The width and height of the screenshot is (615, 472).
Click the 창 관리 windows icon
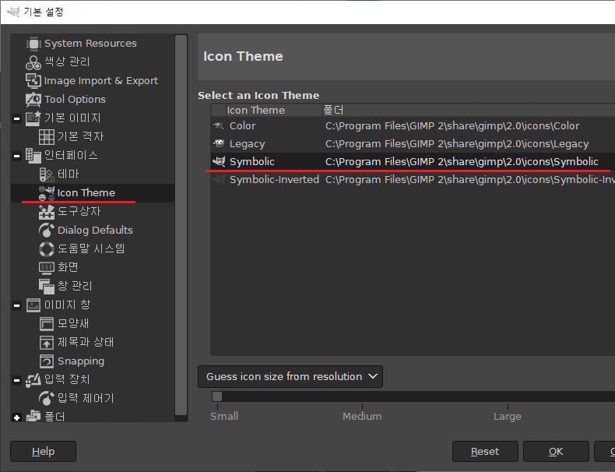(47, 287)
